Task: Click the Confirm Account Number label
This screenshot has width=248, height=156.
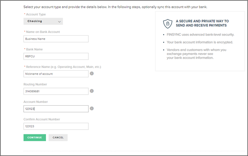Action: coord(42,119)
